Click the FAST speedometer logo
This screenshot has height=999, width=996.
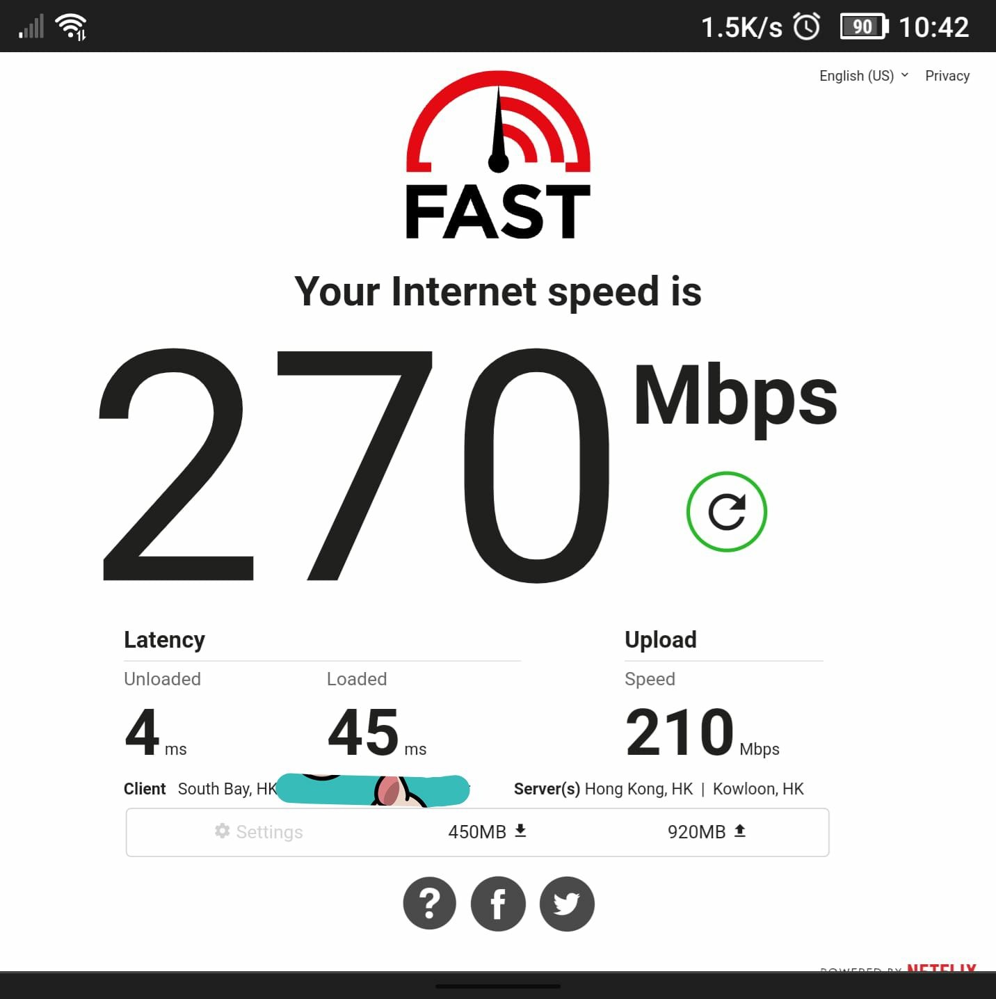[x=498, y=155]
